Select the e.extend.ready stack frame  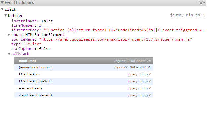(84, 88)
